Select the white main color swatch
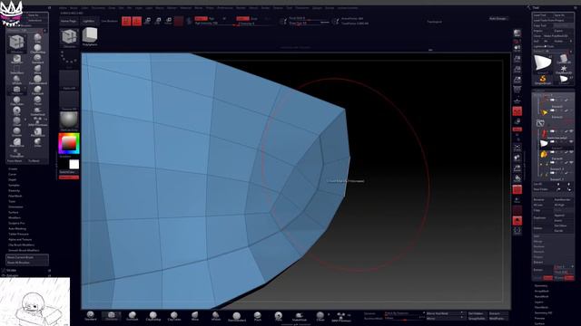The width and height of the screenshot is (581, 326). [x=74, y=165]
